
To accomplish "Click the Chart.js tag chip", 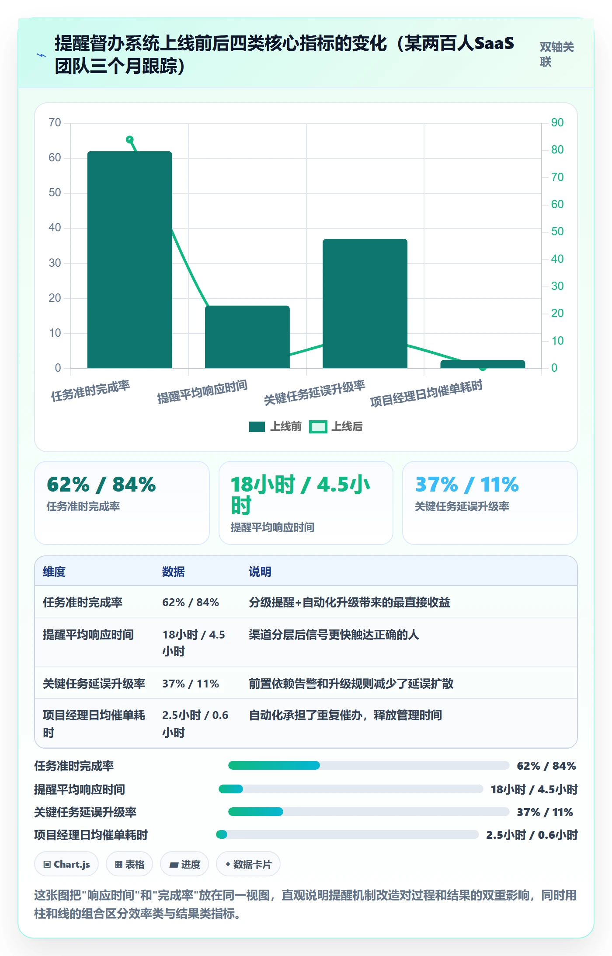I will pyautogui.click(x=66, y=864).
